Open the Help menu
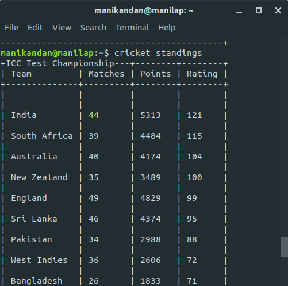The width and height of the screenshot is (288, 286). click(167, 28)
